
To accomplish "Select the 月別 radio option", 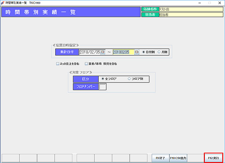I will [x=162, y=52].
